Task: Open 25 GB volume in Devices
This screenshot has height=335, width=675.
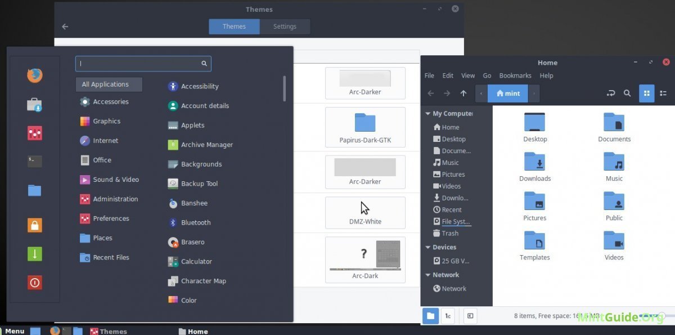Action: 452,261
